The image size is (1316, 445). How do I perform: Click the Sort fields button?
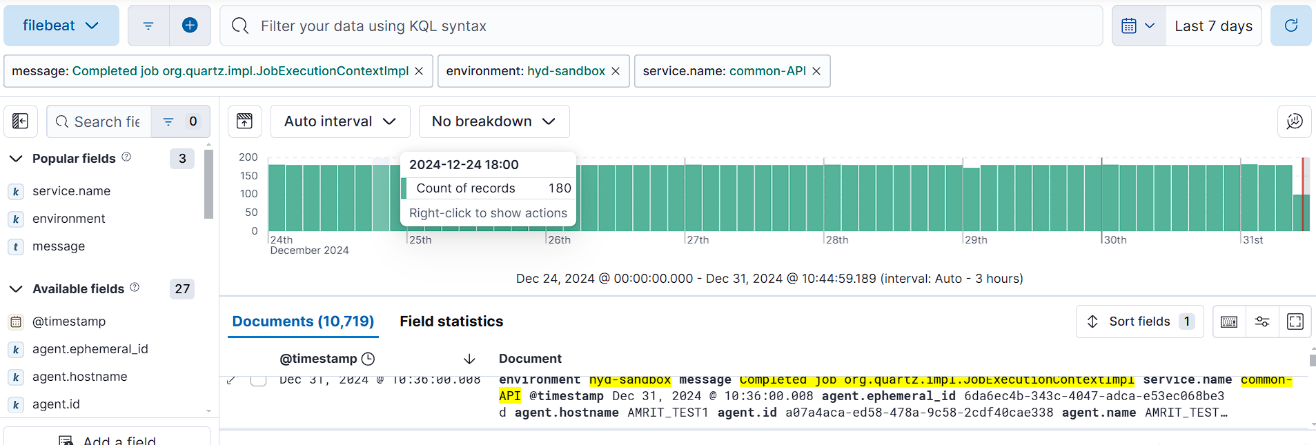coord(1139,322)
